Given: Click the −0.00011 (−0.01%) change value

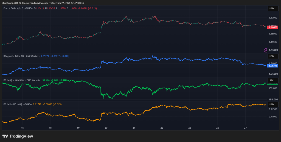Looking at the screenshot, I should click(x=87, y=8).
